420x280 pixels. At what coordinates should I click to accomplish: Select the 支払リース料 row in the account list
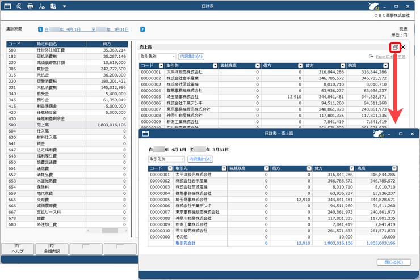pyautogui.click(x=67, y=212)
